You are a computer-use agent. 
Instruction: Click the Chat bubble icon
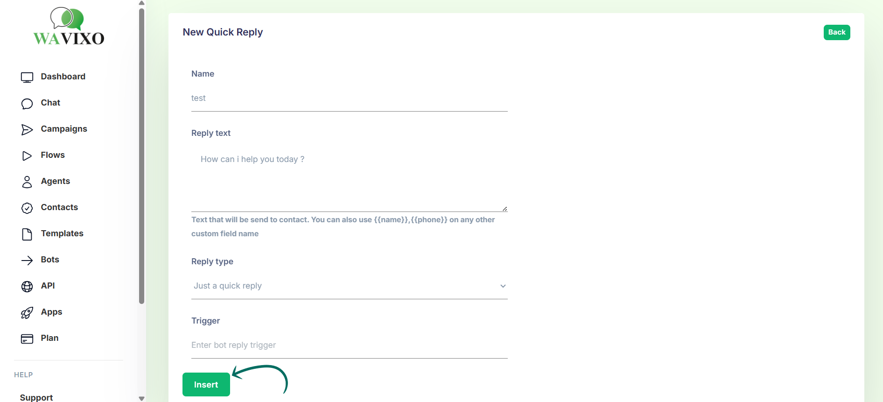pyautogui.click(x=27, y=104)
